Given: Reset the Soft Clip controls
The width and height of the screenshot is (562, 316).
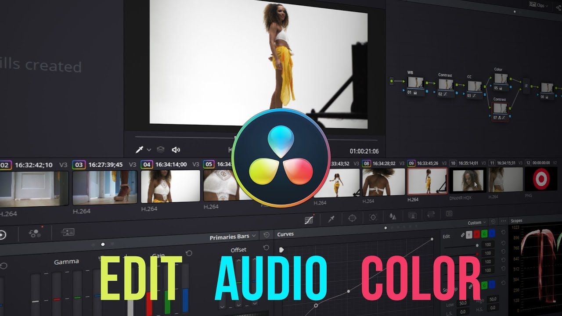Looking at the screenshot, I should [504, 284].
